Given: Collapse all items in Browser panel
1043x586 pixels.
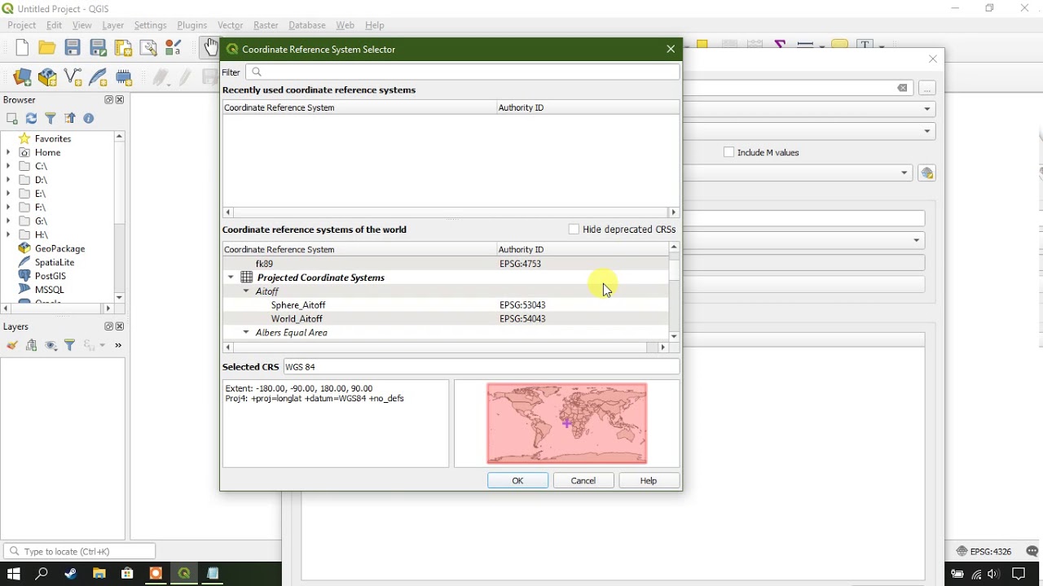Looking at the screenshot, I should click(70, 119).
